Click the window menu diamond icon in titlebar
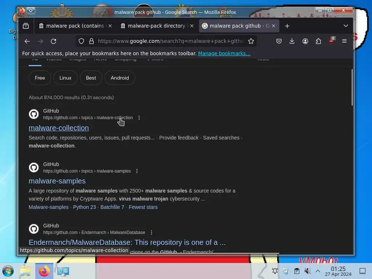Image resolution: width=372 pixels, height=279 pixels. pyautogui.click(x=31, y=10)
